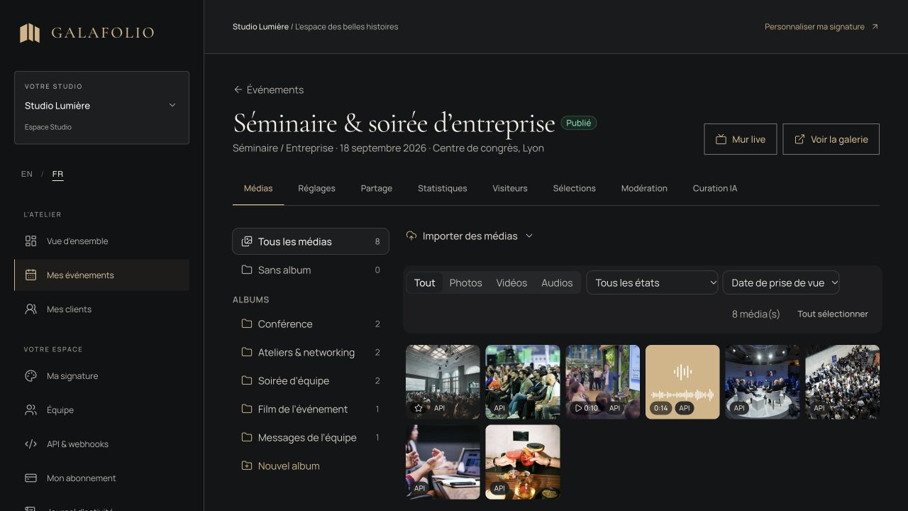Image resolution: width=908 pixels, height=511 pixels.
Task: Open the Équipe team icon
Action: [x=31, y=410]
